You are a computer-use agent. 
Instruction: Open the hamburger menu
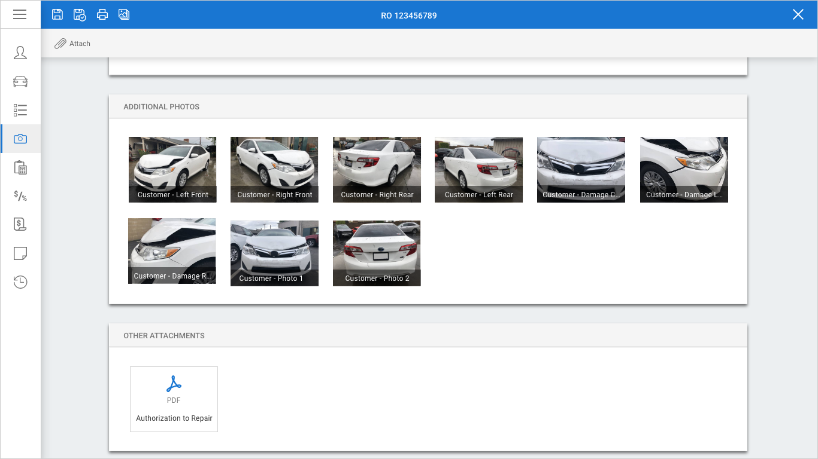(x=20, y=14)
